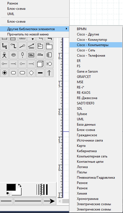123x213 pixels.
Task: Swap foreground and background colors arrow
Action: (20, 185)
